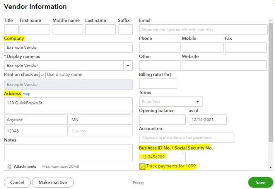Screen dimensions: 275x189
Task: Click the as of date field 12/14/2021
Action: point(208,120)
